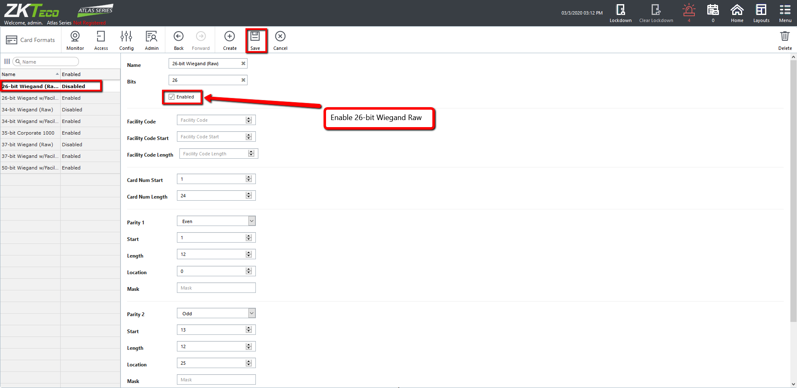Open the alarm notifications icon

[x=689, y=13]
